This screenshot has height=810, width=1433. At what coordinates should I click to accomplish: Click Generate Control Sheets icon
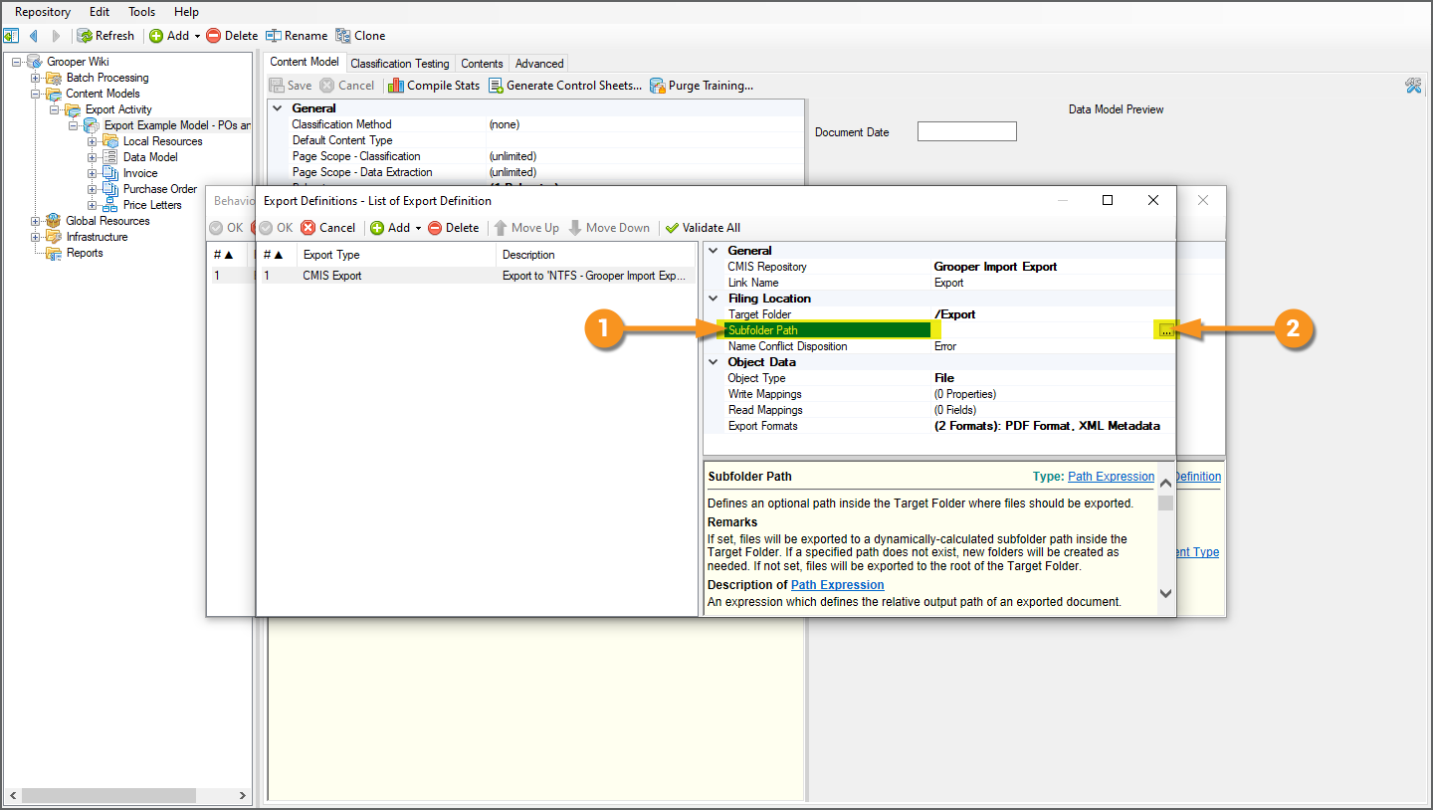coord(496,86)
